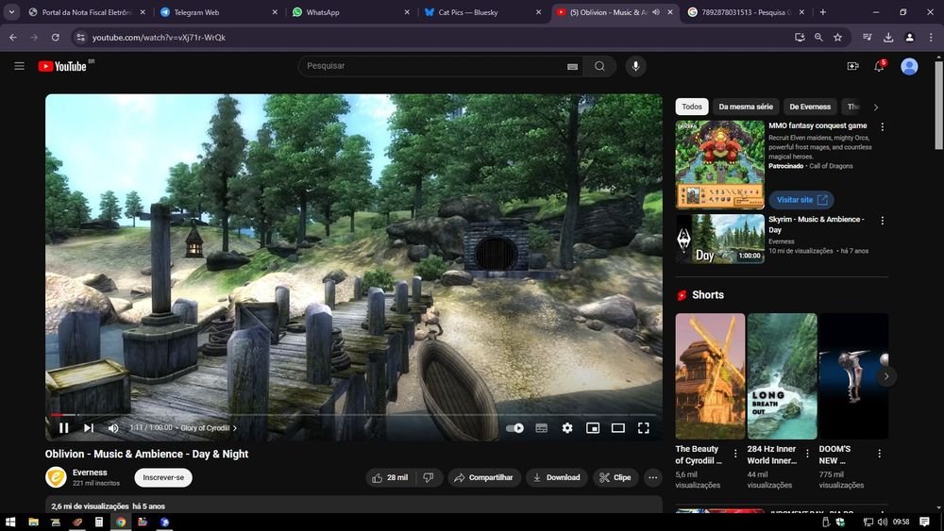This screenshot has height=531, width=944.
Task: Open Chrome three-dot menu
Action: 931,38
